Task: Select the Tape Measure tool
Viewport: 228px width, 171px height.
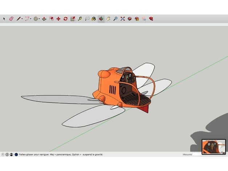Action: coord(80,18)
